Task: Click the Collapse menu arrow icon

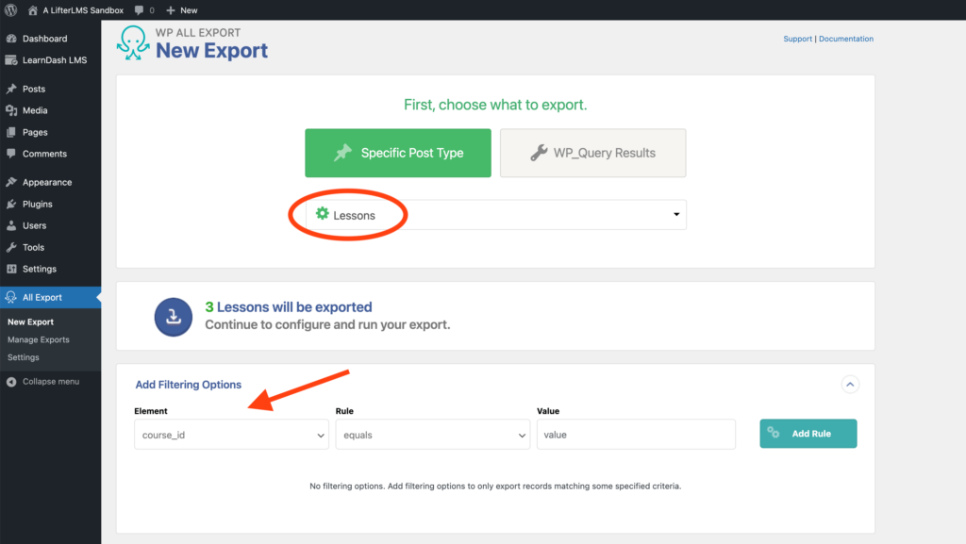Action: click(11, 382)
